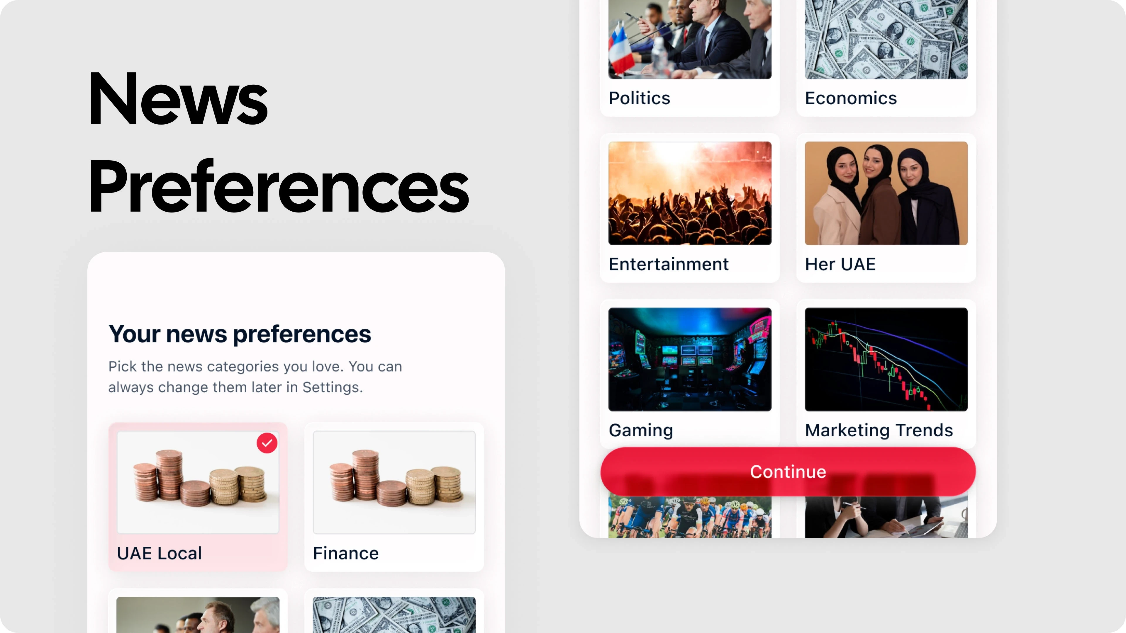Tap the arcade room image for Gaming
Viewport: 1126px width, 633px height.
point(690,359)
